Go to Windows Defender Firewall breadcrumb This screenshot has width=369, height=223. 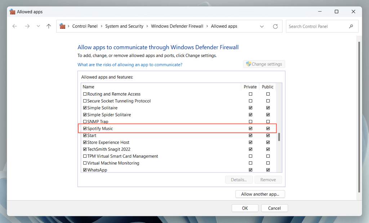[177, 26]
